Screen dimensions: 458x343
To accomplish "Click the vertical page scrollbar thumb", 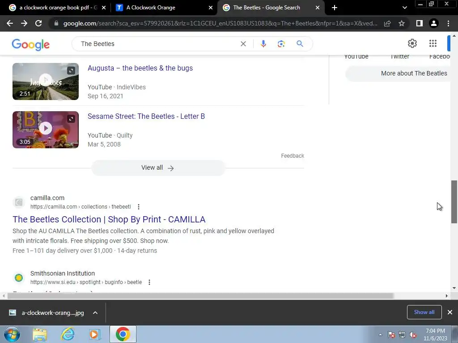I will click(x=454, y=202).
